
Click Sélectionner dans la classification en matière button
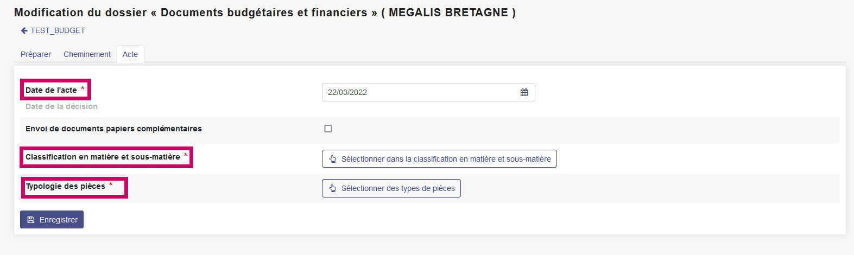439,159
